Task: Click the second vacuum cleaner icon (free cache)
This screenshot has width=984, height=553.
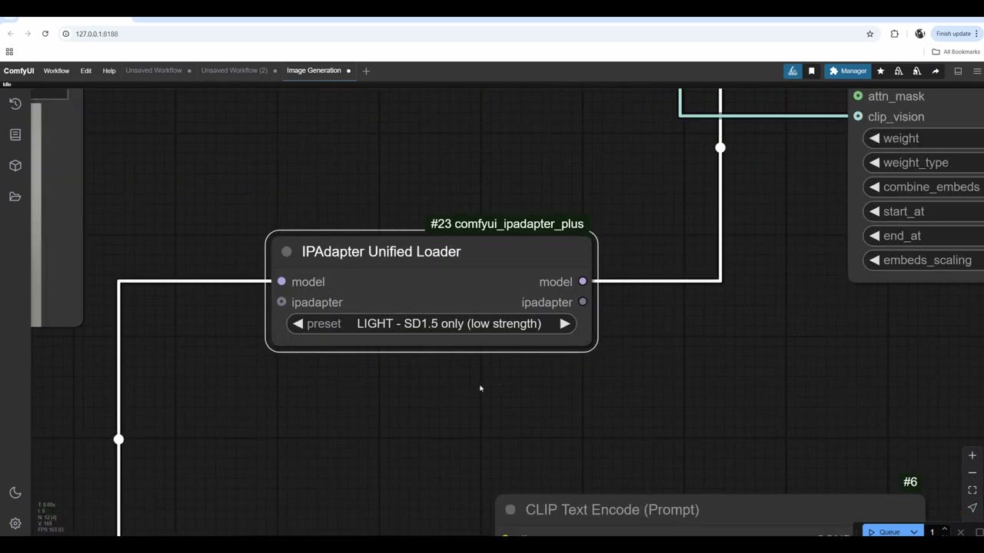Action: [x=917, y=71]
